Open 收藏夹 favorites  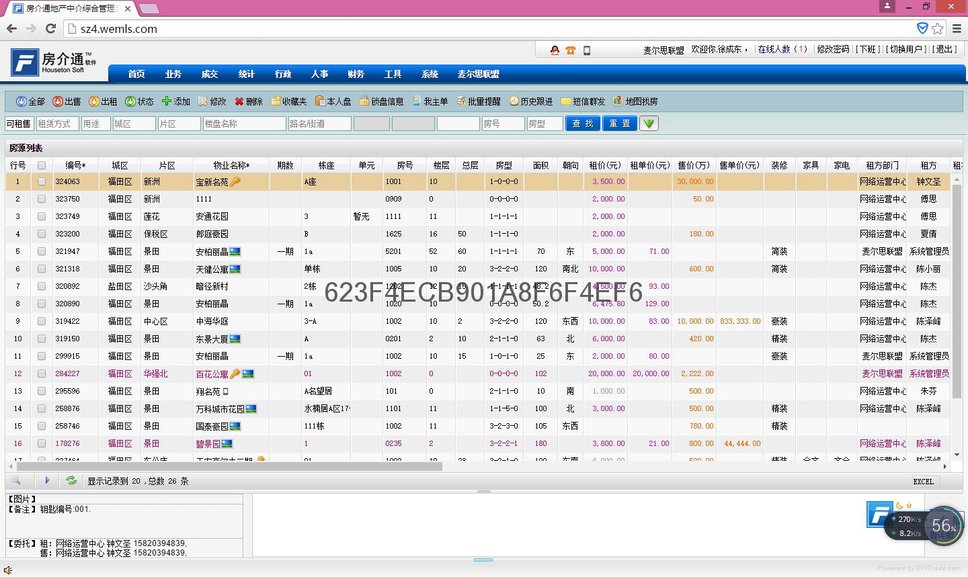(288, 101)
